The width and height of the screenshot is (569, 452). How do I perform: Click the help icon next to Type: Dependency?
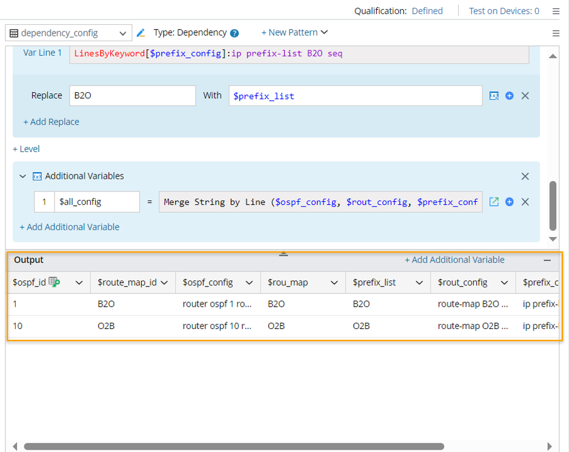235,33
